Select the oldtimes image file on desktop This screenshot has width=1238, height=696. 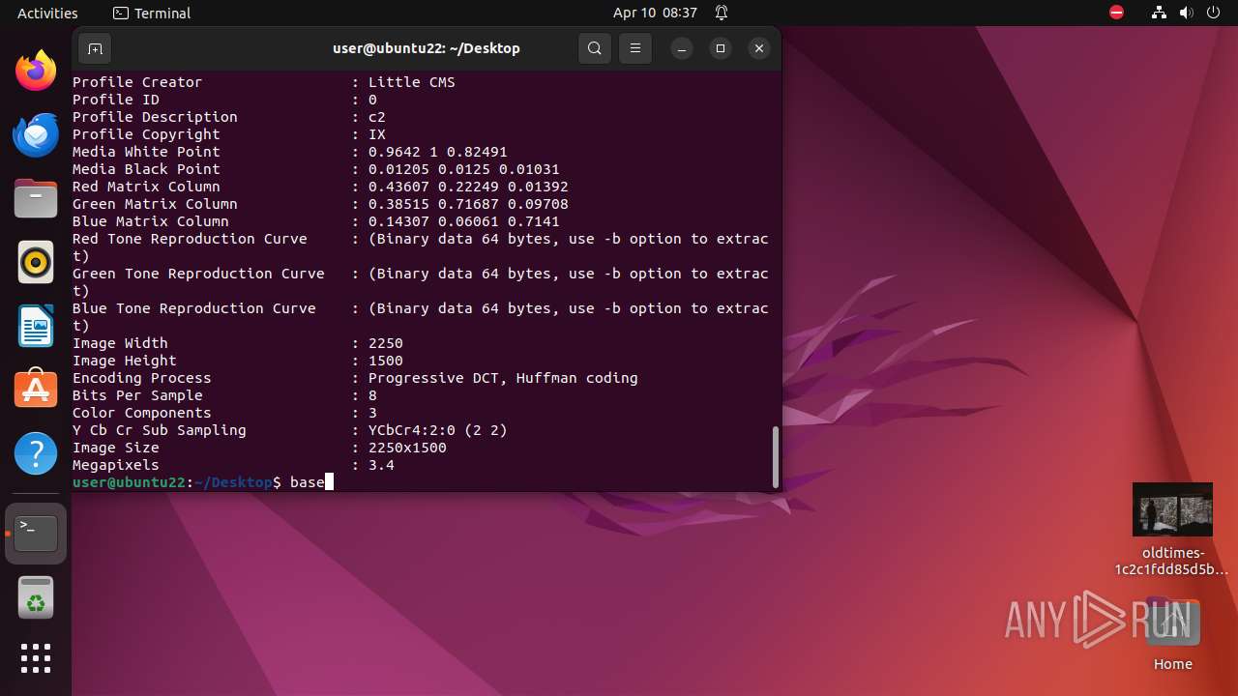pyautogui.click(x=1172, y=530)
